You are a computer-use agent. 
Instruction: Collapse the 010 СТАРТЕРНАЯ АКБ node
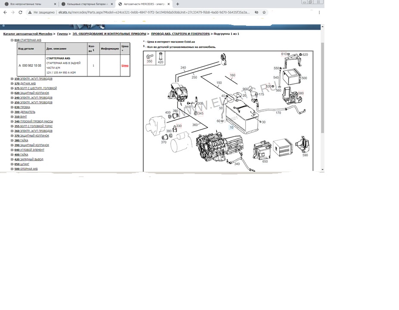click(x=12, y=40)
